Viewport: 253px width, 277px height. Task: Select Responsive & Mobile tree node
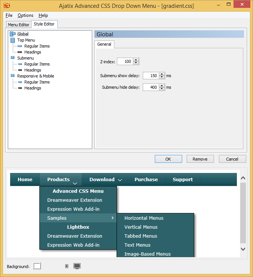(36, 76)
